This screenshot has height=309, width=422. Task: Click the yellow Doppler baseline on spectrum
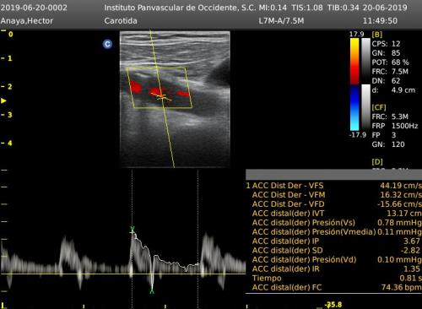(x=123, y=274)
